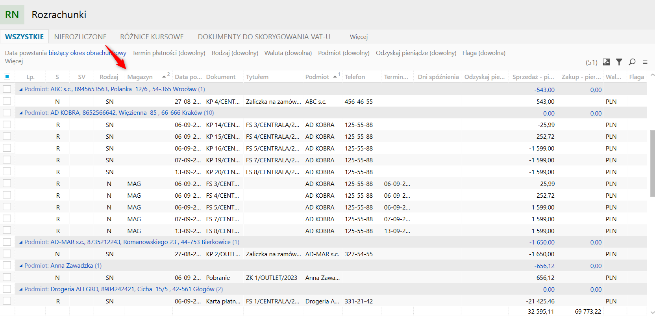Toggle the select-all checkbox in the header

[7, 77]
